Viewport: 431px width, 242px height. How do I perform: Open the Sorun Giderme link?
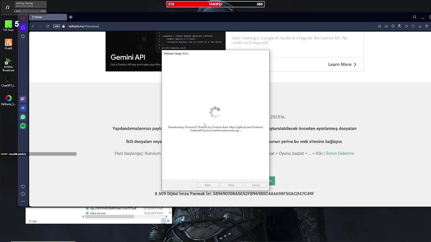(340, 154)
